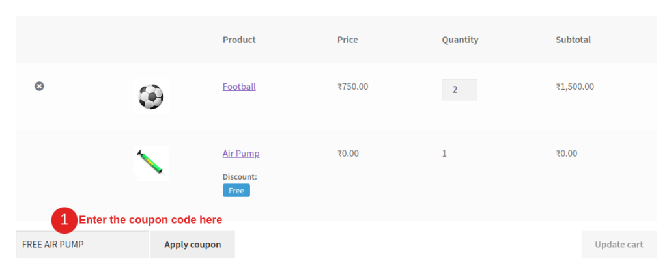
Task: Open the Football product link
Action: pos(239,87)
